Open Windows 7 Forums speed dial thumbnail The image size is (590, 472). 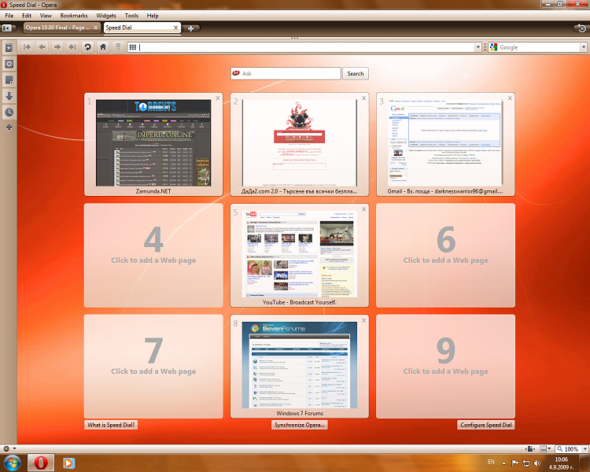click(300, 365)
